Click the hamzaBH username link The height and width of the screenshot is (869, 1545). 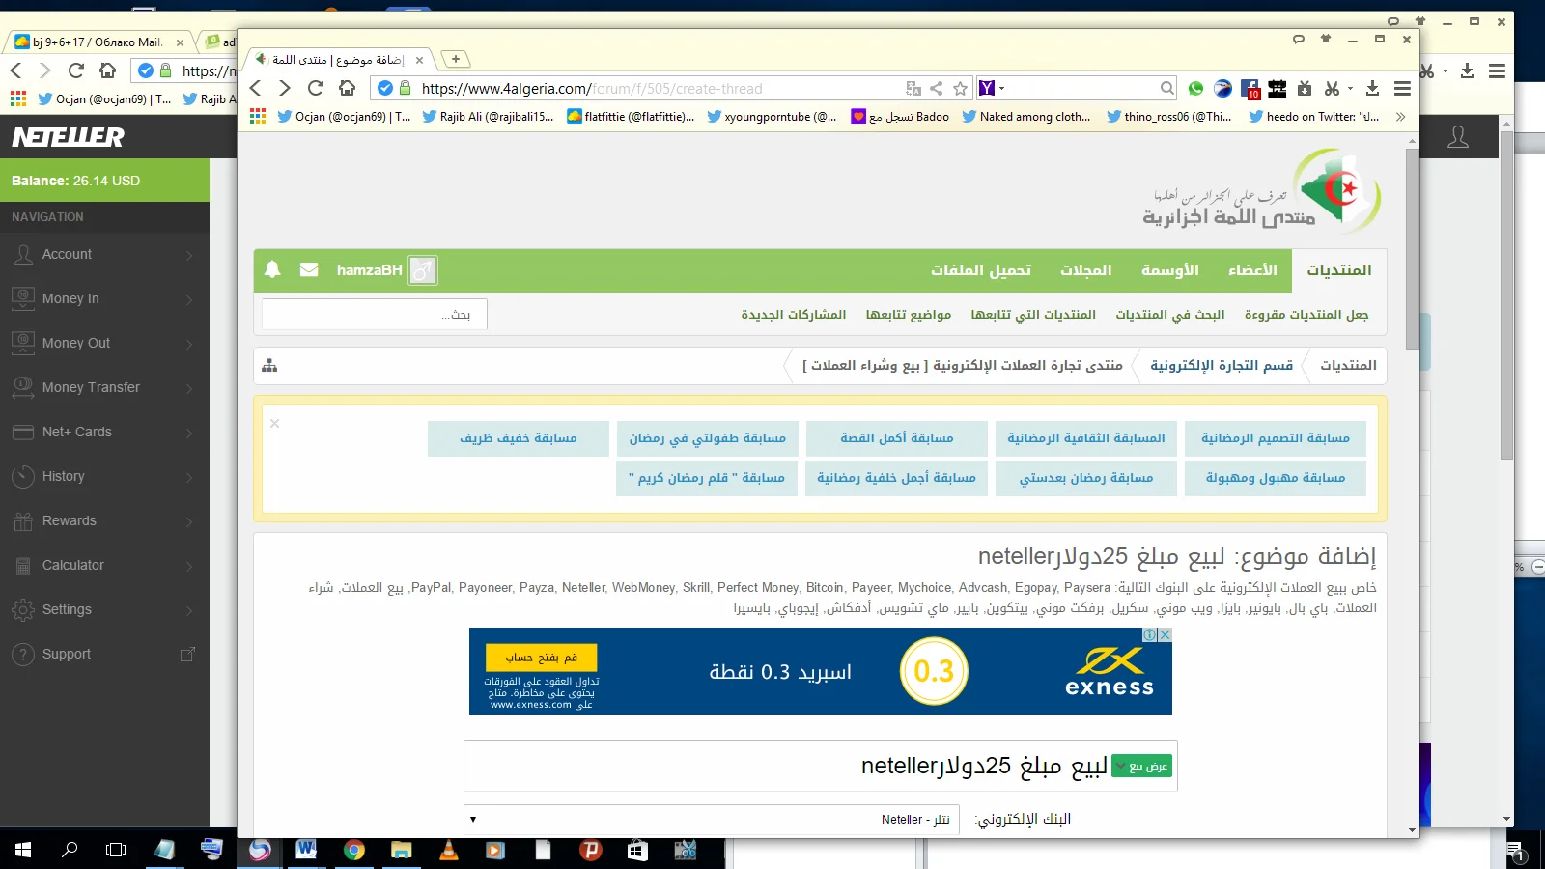pyautogui.click(x=369, y=270)
